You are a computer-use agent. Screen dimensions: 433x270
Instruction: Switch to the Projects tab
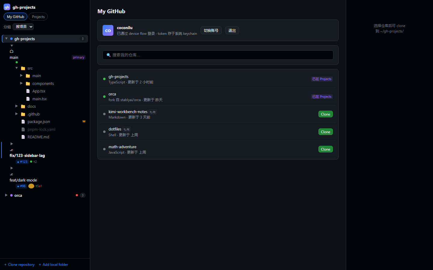click(x=38, y=17)
